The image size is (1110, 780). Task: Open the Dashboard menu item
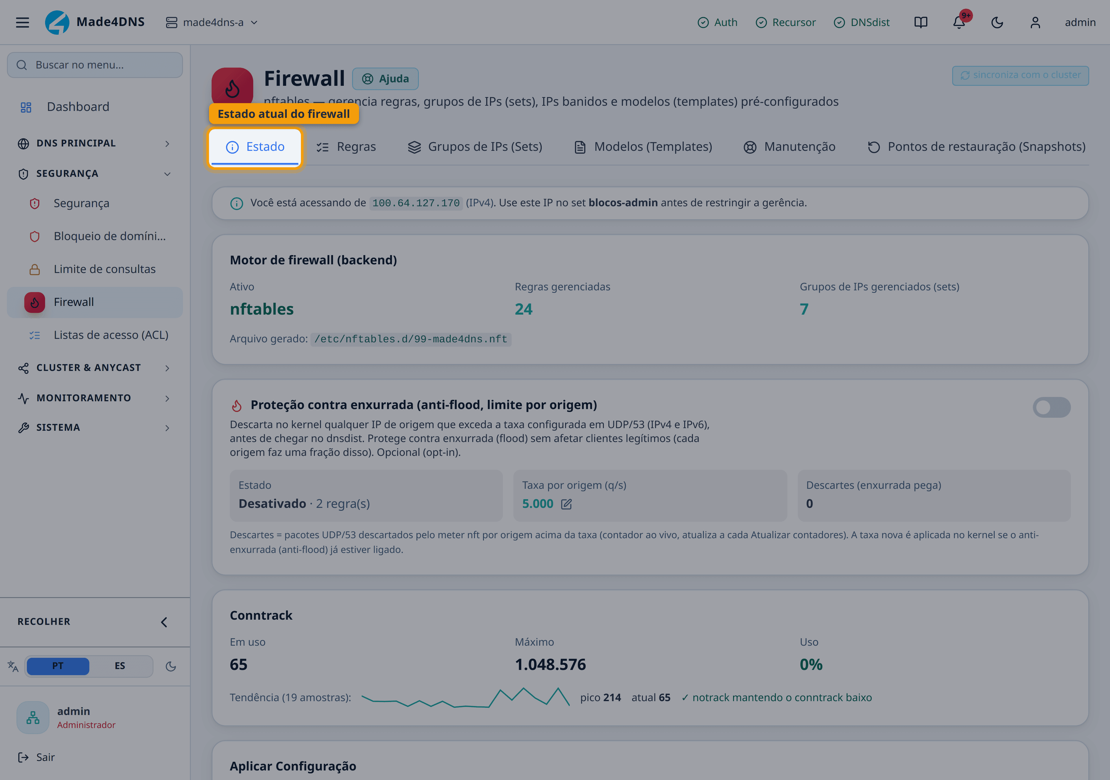click(x=95, y=107)
